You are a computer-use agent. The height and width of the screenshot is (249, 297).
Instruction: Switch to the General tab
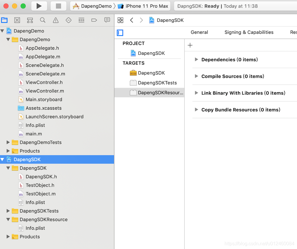[x=199, y=32]
